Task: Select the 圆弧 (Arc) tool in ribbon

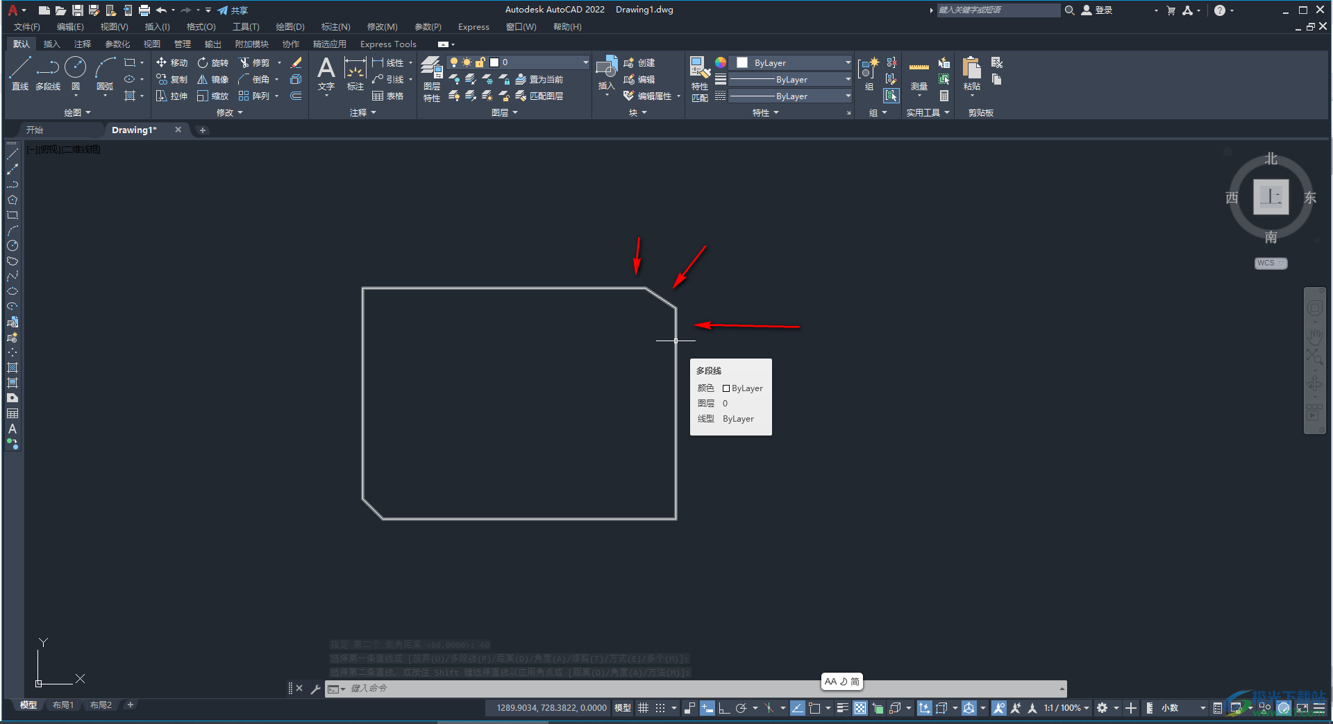Action: pyautogui.click(x=105, y=74)
